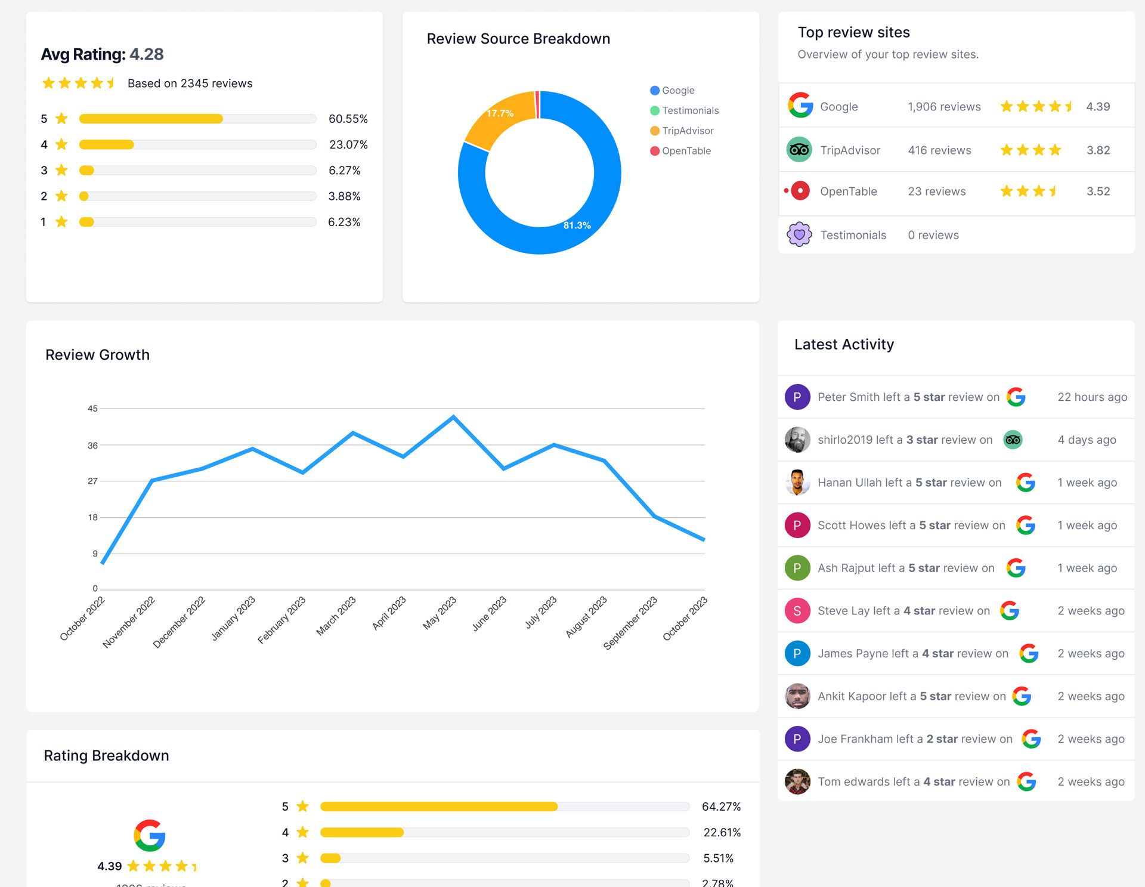Screen dimensions: 1145x887
Task: Select the 5-star rating bar in breakdown
Action: tap(196, 117)
